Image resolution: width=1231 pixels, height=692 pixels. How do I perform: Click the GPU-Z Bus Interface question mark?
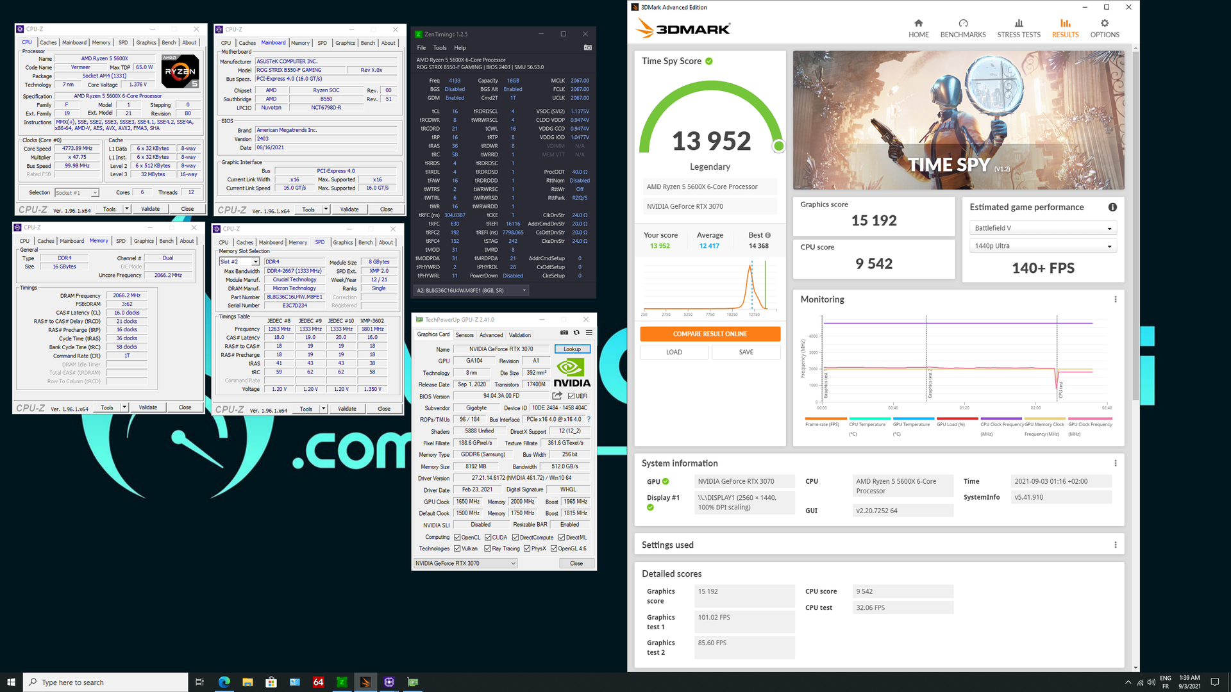[589, 420]
